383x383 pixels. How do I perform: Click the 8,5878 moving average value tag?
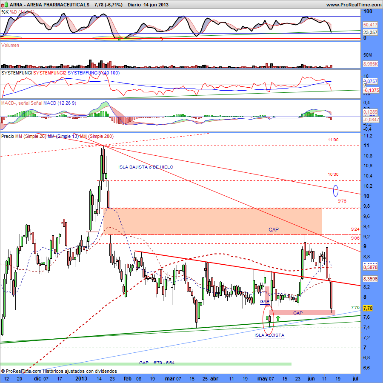click(370, 267)
